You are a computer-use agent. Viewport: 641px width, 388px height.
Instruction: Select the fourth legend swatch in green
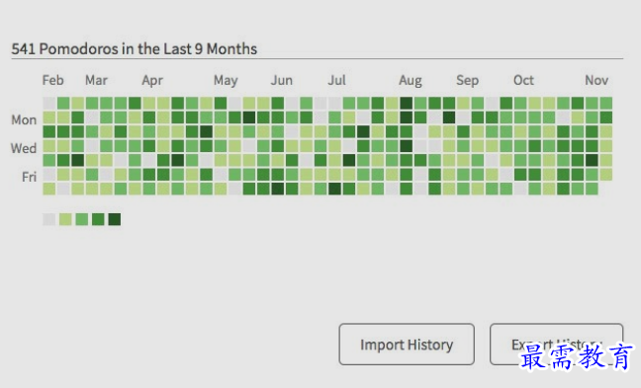pos(98,219)
